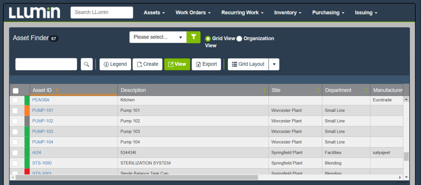Open the Site column options menu
Image resolution: width=421 pixels, height=185 pixels.
pos(318,90)
